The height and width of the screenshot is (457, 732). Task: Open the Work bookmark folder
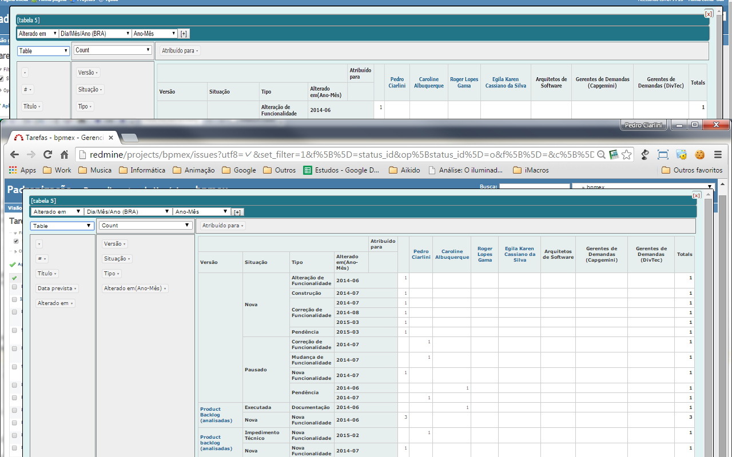click(57, 170)
